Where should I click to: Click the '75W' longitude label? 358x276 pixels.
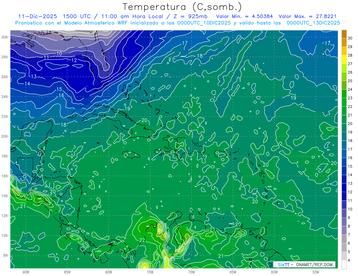point(150,272)
